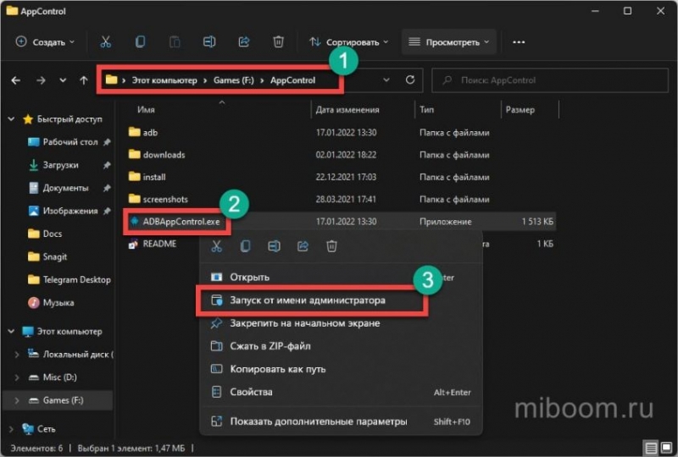Click the Поиск: AppControl search field
678x457 pixels.
click(x=550, y=80)
